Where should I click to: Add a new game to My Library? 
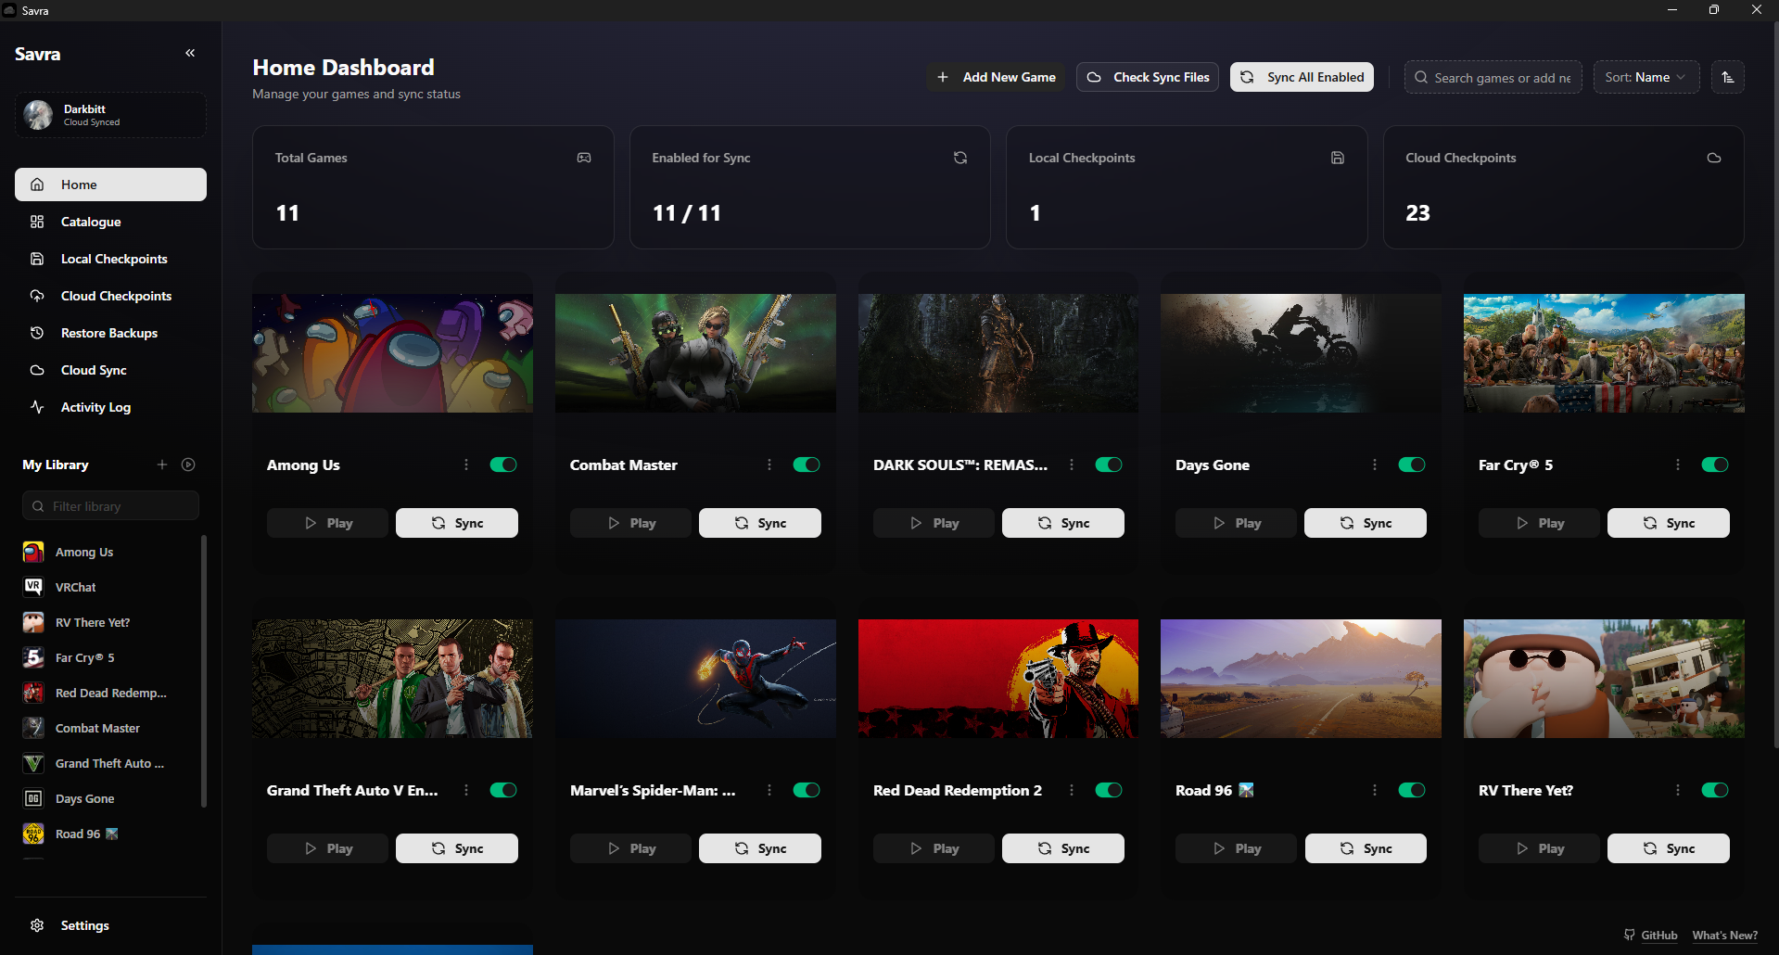pos(161,465)
